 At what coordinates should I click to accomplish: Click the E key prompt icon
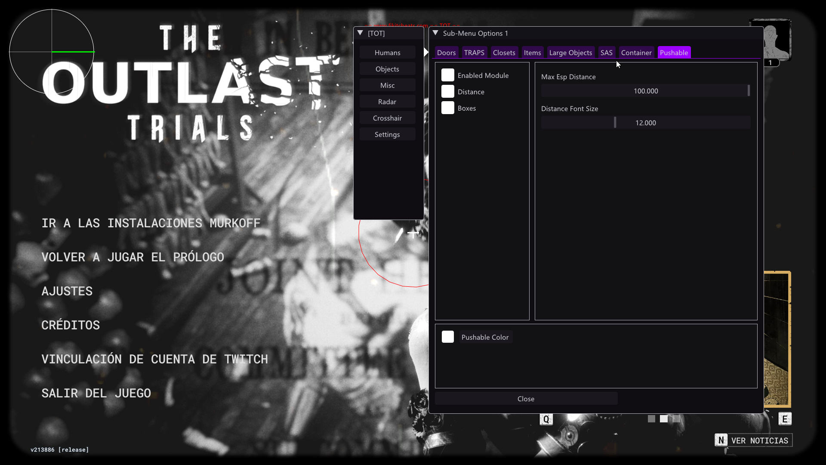pyautogui.click(x=785, y=419)
